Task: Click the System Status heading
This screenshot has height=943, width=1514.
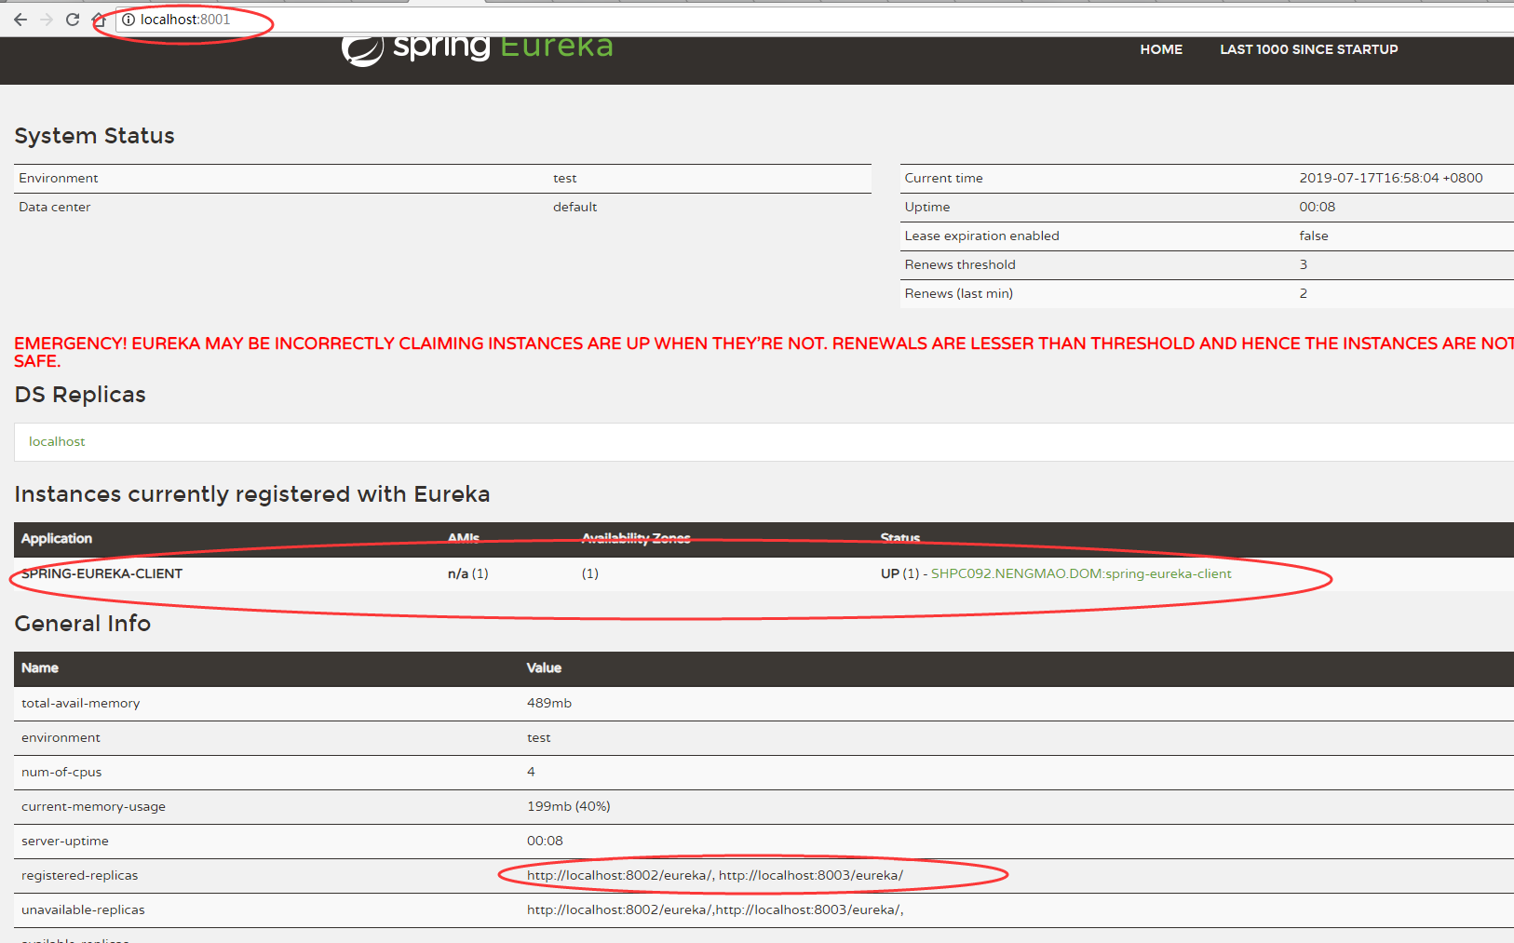Action: (x=94, y=136)
